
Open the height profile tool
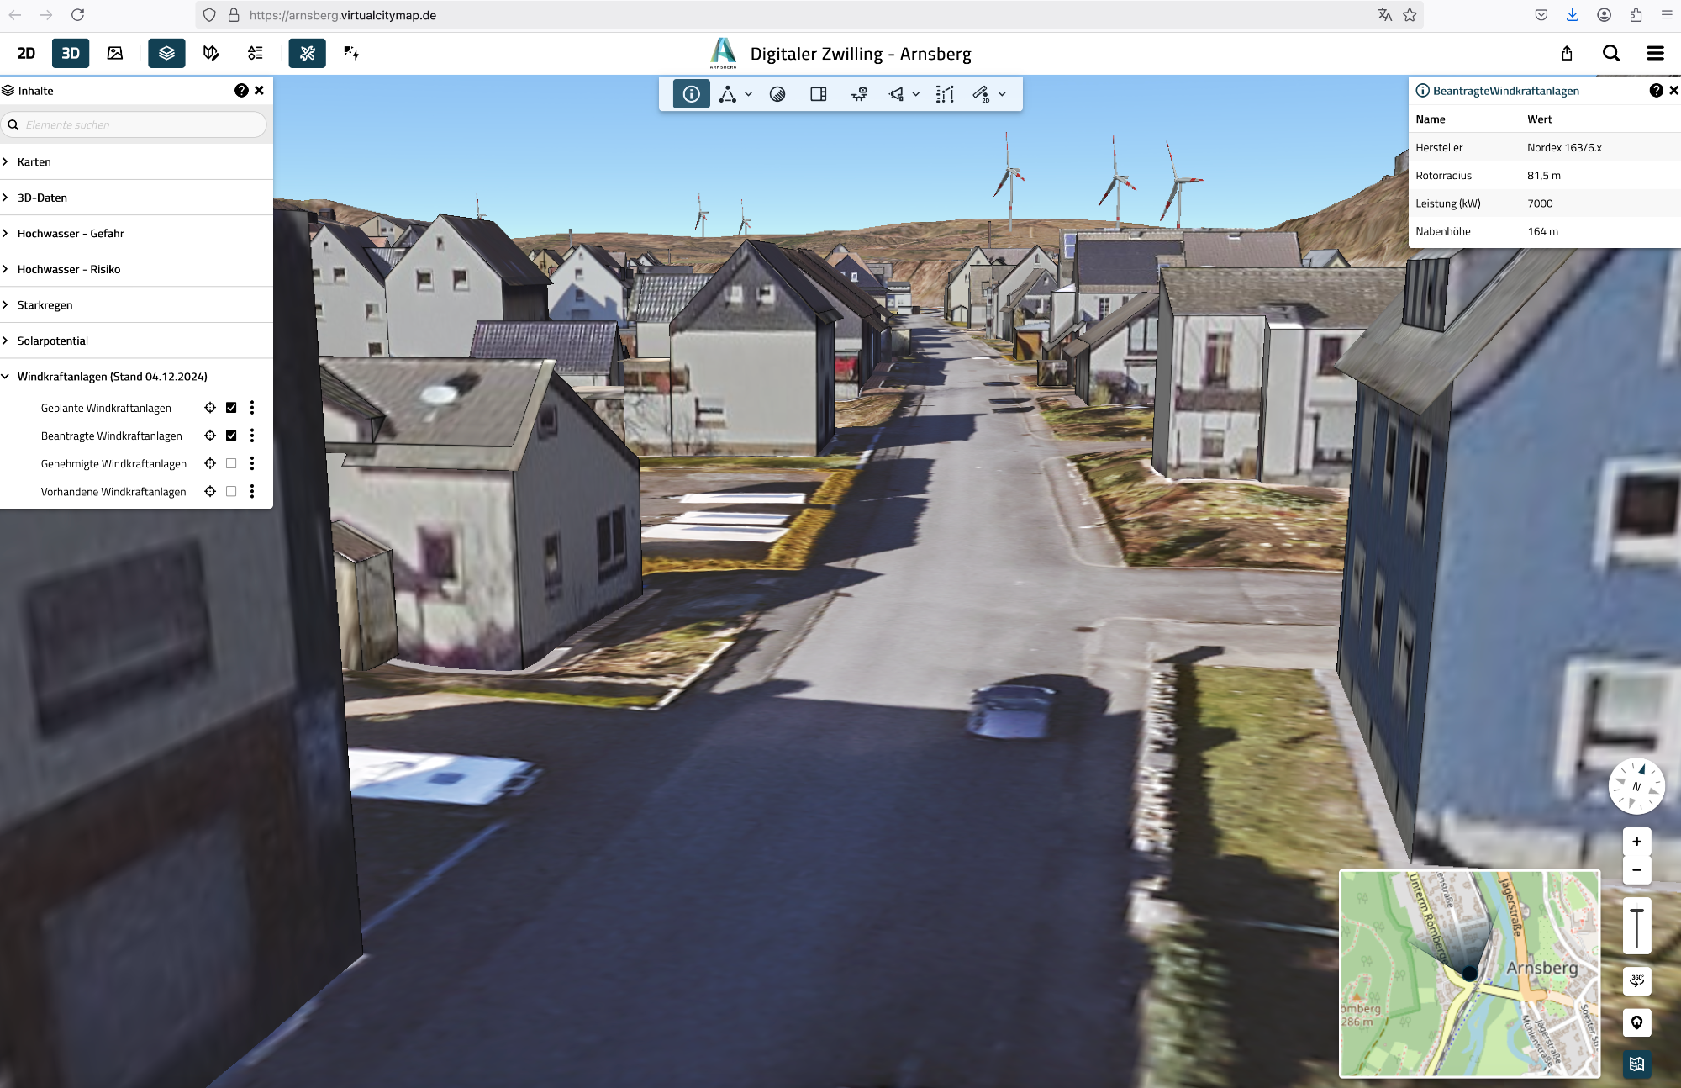point(945,94)
